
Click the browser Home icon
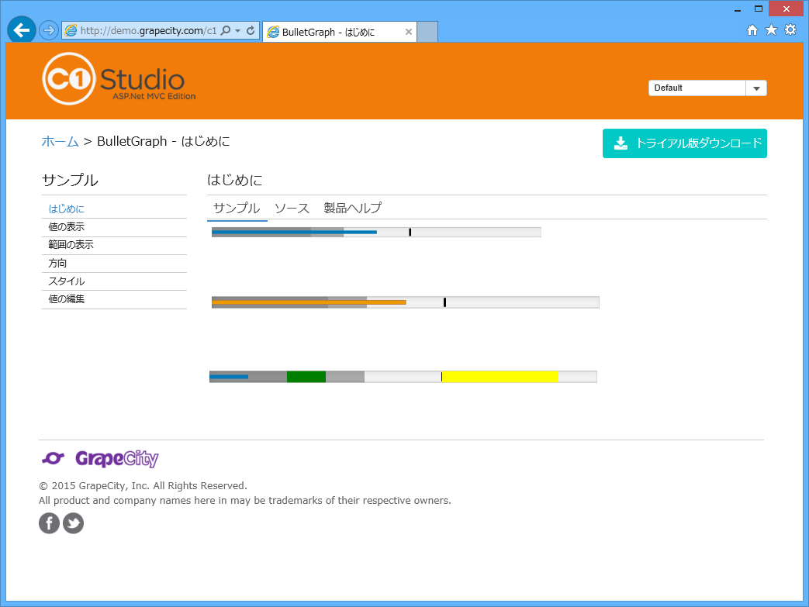(x=752, y=29)
